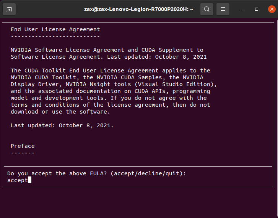Open the hamburger menu
This screenshot has width=278, height=218.
[x=223, y=9]
